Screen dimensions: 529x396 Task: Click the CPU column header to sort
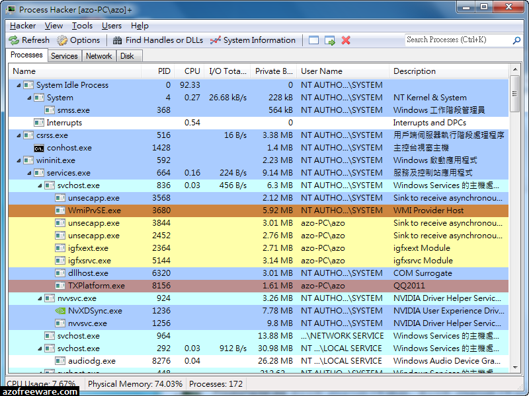[x=192, y=71]
